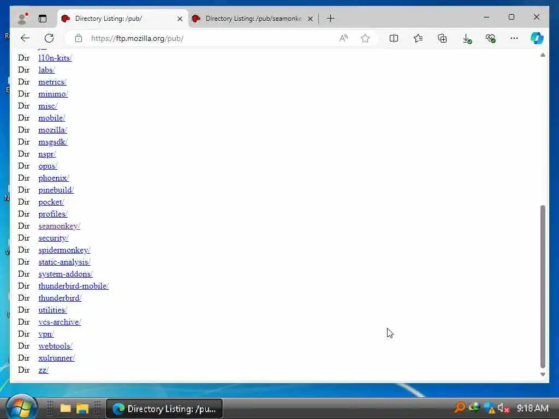Screen dimensions: 559x419
Task: Open the nspr/ directory
Action: pyautogui.click(x=47, y=154)
